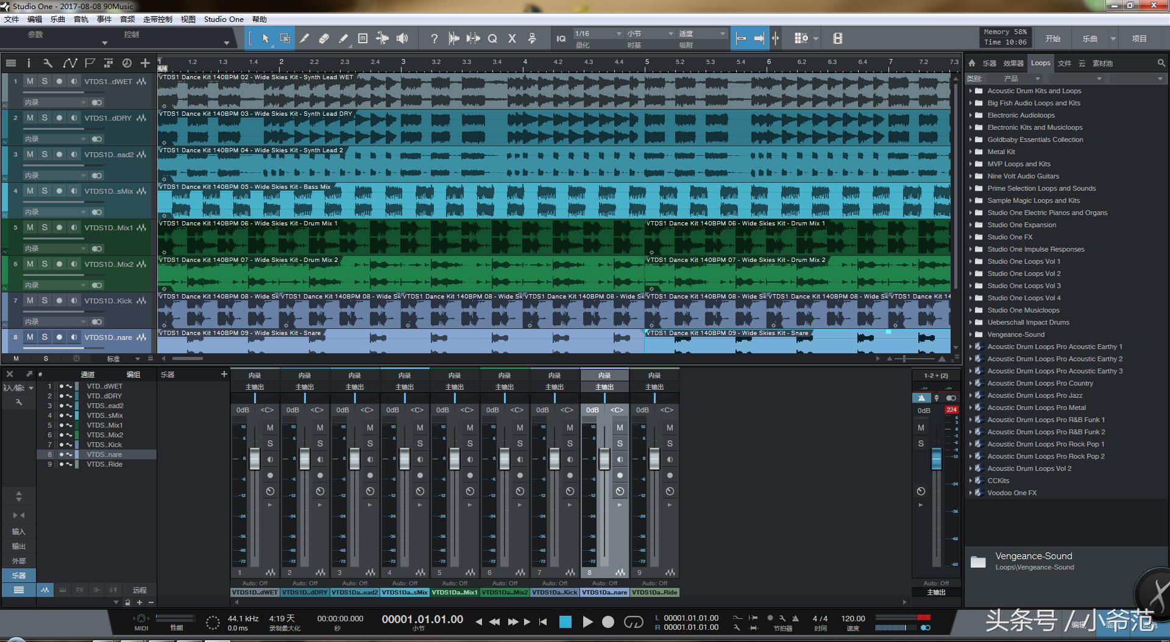The width and height of the screenshot is (1170, 642).
Task: Open the 走带控制 menu
Action: point(158,19)
